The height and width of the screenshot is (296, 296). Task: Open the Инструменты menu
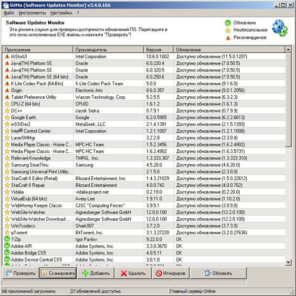coord(32,13)
